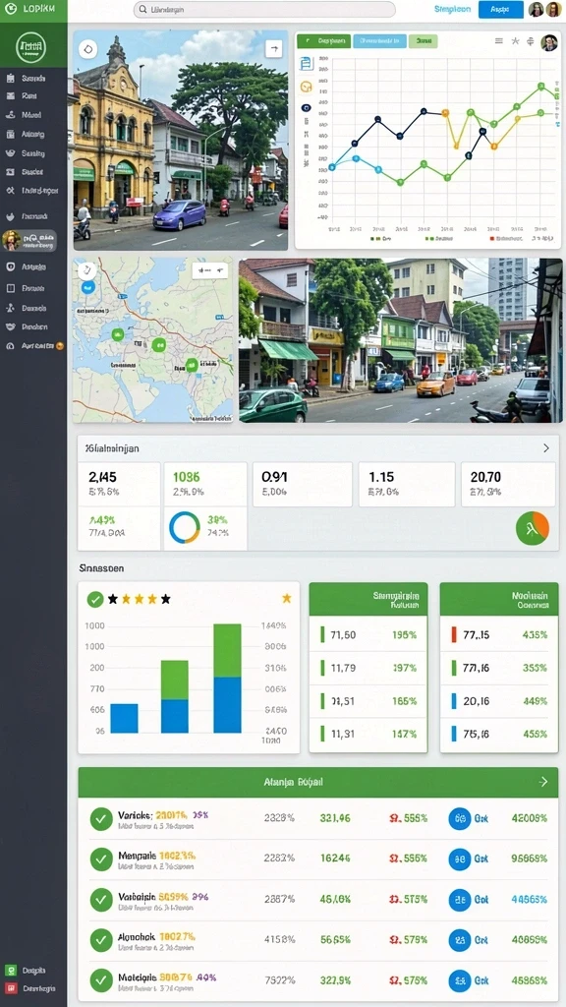The height and width of the screenshot is (1007, 566).
Task: Open the sidebar item with the user avatar
Action: [28, 241]
